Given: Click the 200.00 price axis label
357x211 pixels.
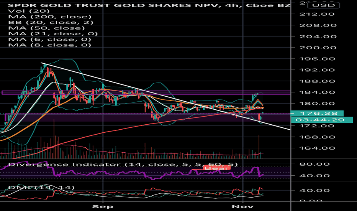Looking at the screenshot, I should point(318,48).
